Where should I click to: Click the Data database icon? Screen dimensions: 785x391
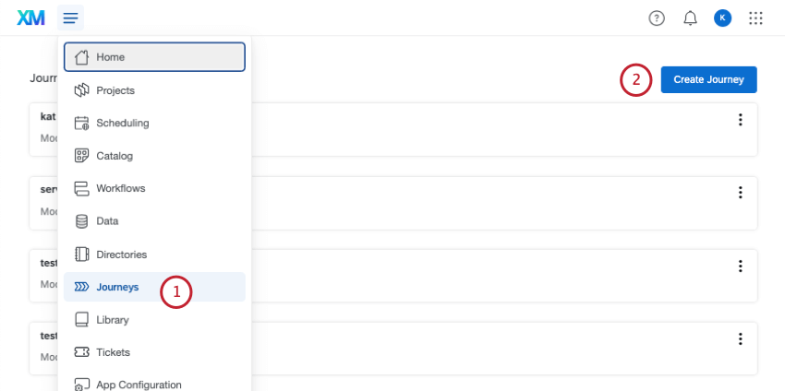tap(81, 221)
